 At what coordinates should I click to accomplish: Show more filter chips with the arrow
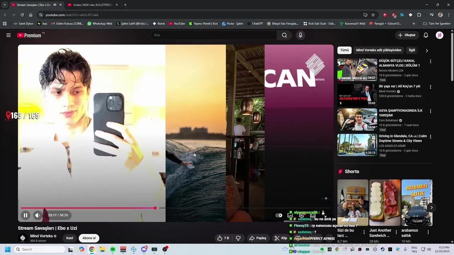[427, 51]
